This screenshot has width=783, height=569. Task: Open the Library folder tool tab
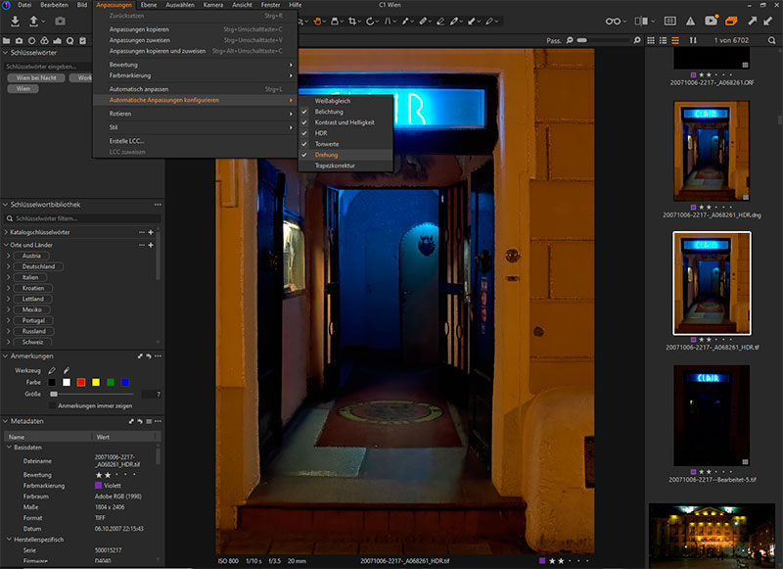[x=6, y=40]
